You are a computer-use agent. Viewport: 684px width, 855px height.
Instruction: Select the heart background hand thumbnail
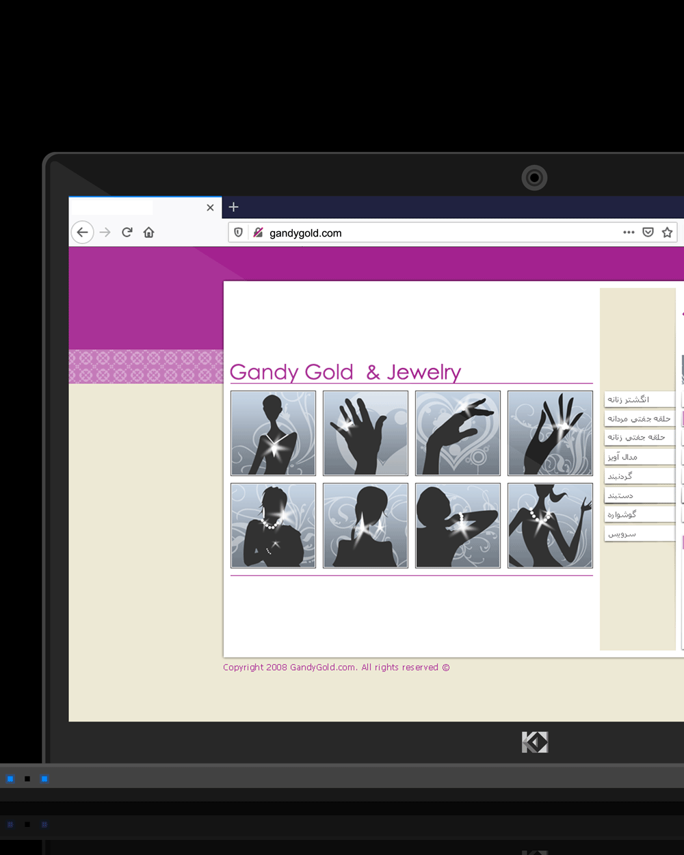tap(458, 433)
